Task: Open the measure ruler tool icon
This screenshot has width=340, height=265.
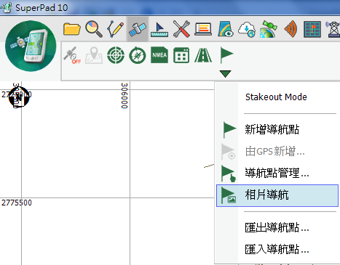Action: tap(159, 30)
